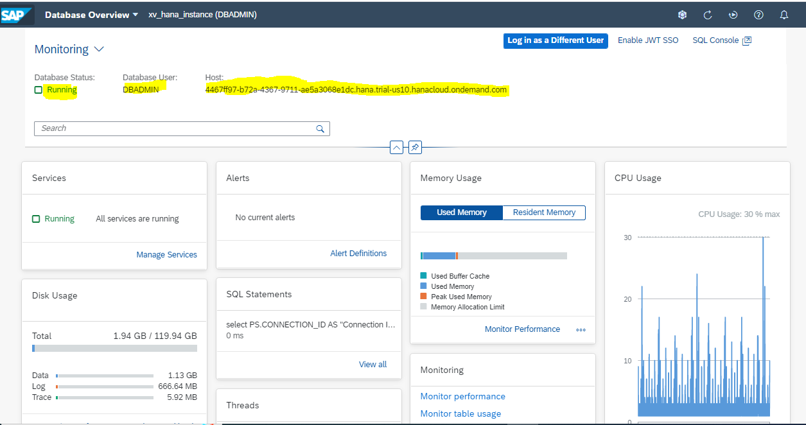
Task: Open Alert Definitions link
Action: coord(358,254)
